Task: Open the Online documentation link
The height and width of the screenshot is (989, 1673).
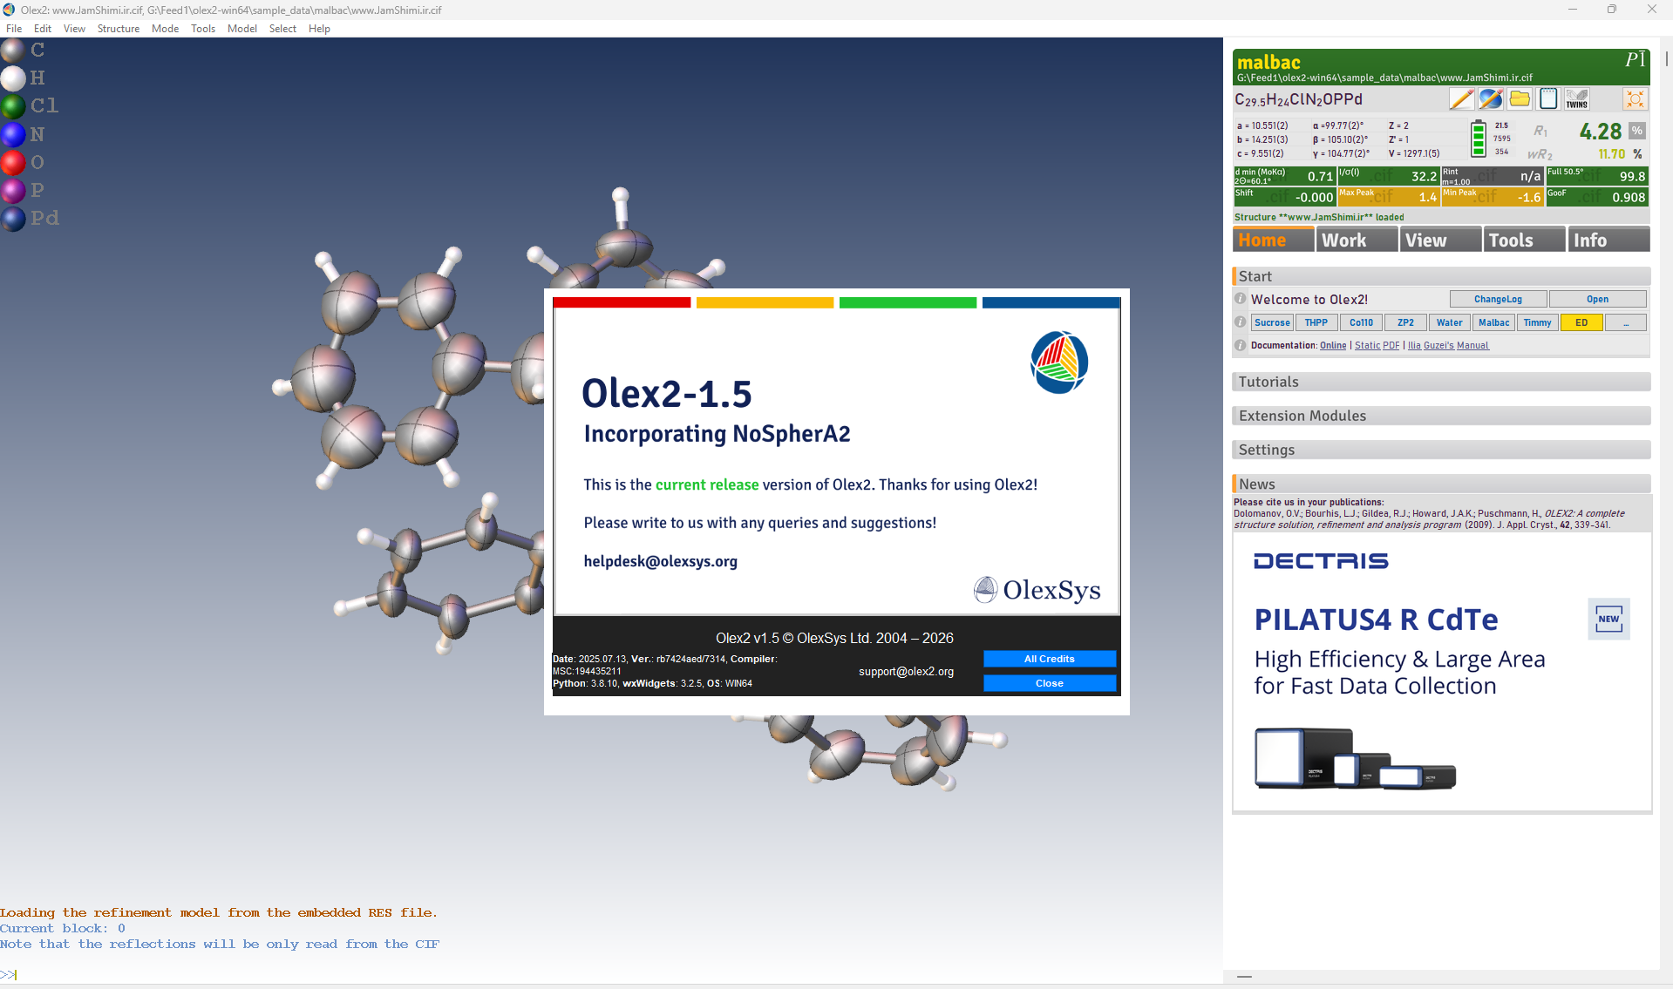Action: point(1333,346)
